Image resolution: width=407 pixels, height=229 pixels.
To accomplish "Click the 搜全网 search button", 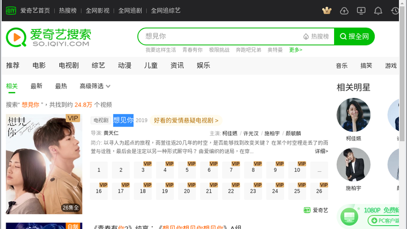I will tap(354, 36).
